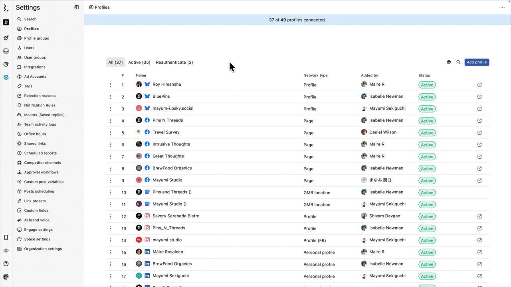Image resolution: width=511 pixels, height=287 pixels.
Task: Open Profile groups in the Settings sidebar
Action: [36, 38]
